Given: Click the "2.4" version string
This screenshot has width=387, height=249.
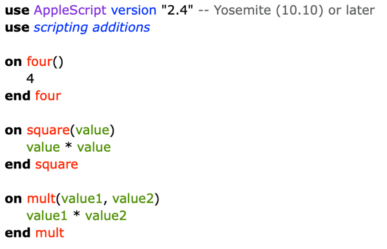Looking at the screenshot, I should pos(177,10).
